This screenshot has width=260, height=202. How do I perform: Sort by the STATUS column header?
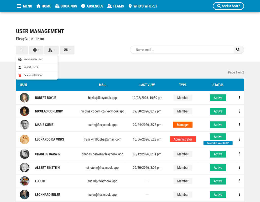point(218,85)
